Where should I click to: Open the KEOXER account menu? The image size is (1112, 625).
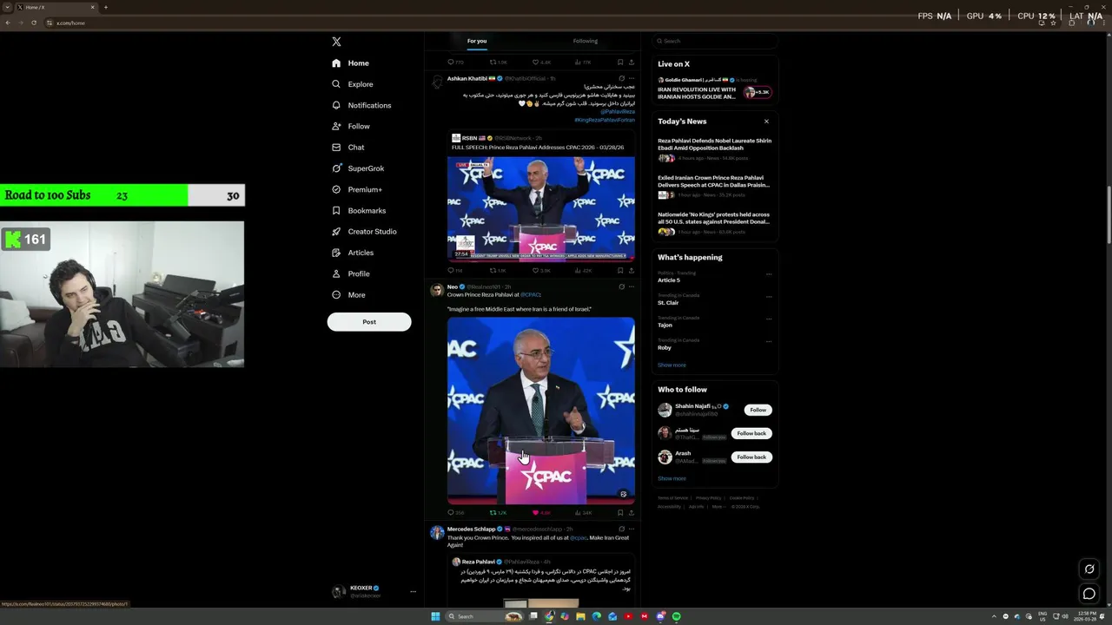coord(374,591)
